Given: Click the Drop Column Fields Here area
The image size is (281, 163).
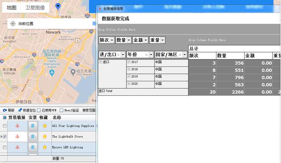Looking at the screenshot, I should pos(207,40).
